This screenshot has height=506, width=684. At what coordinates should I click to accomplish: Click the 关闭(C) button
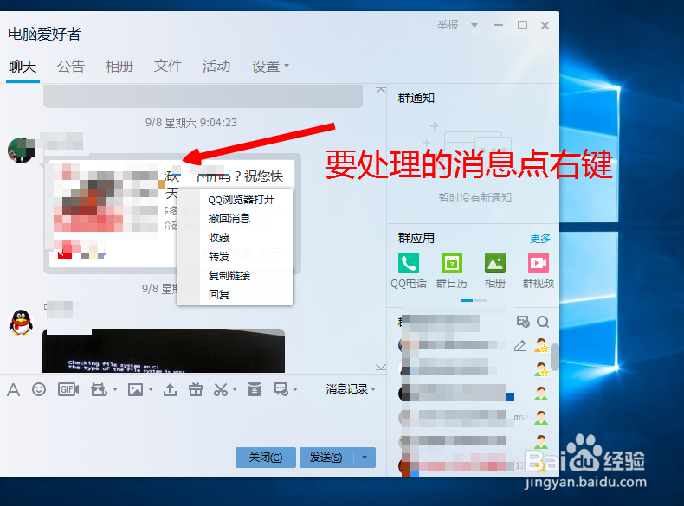tap(266, 458)
